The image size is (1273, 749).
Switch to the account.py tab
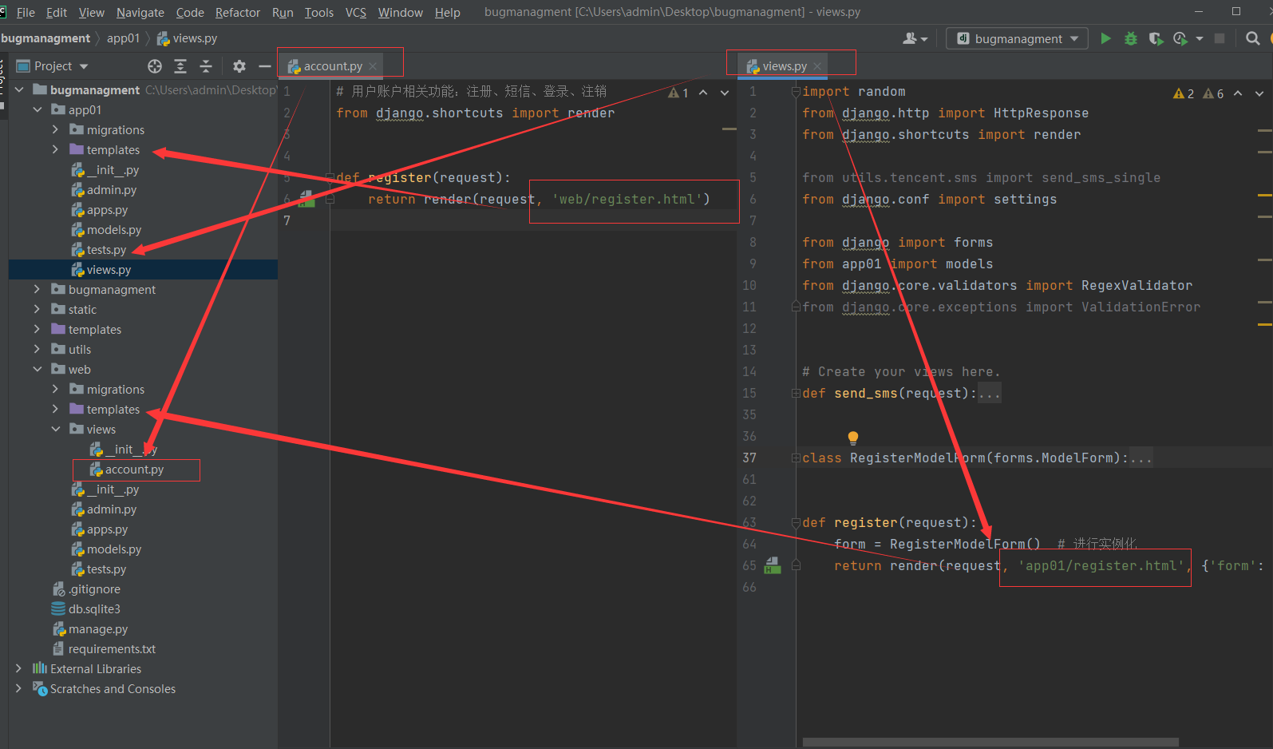coord(332,66)
